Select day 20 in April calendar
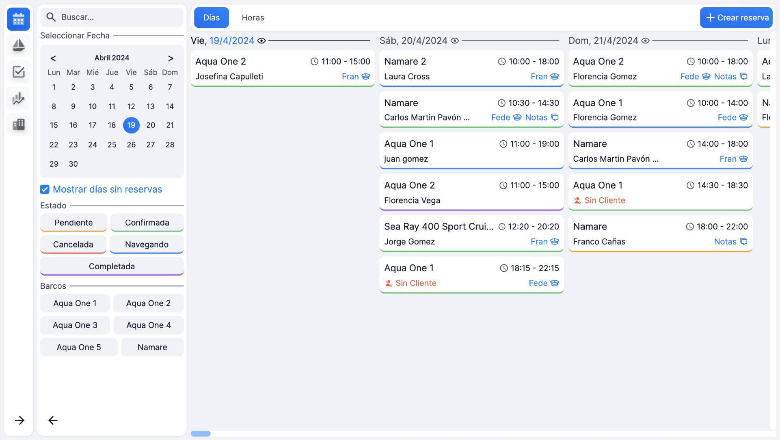 pyautogui.click(x=150, y=125)
